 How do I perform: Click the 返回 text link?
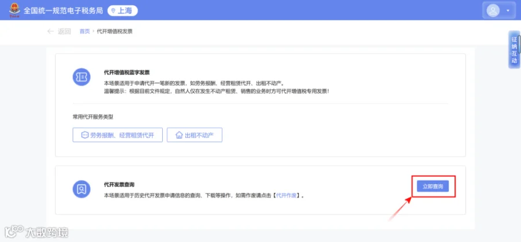(x=64, y=32)
